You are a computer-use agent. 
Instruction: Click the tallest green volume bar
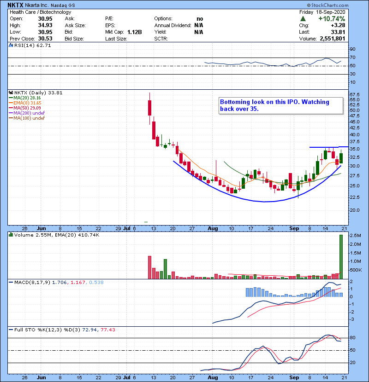(x=341, y=257)
